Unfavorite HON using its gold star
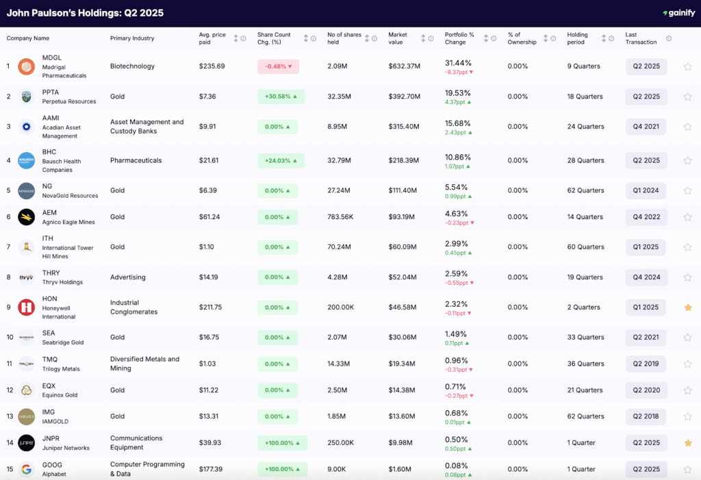The image size is (701, 480). click(x=688, y=307)
